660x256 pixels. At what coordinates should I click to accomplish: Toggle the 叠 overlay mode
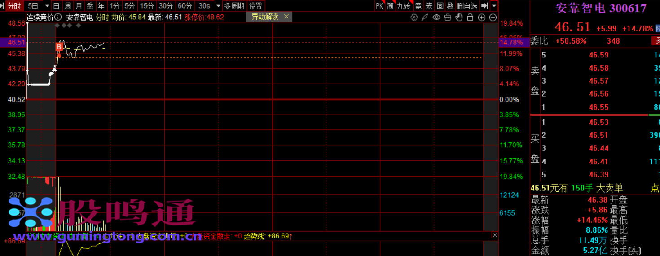point(450,6)
